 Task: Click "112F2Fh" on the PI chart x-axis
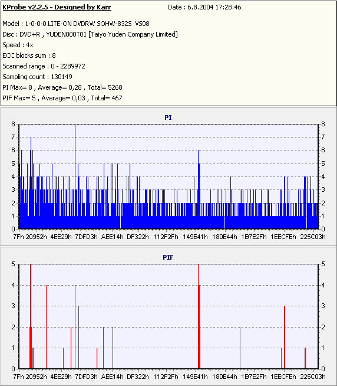tap(166, 237)
